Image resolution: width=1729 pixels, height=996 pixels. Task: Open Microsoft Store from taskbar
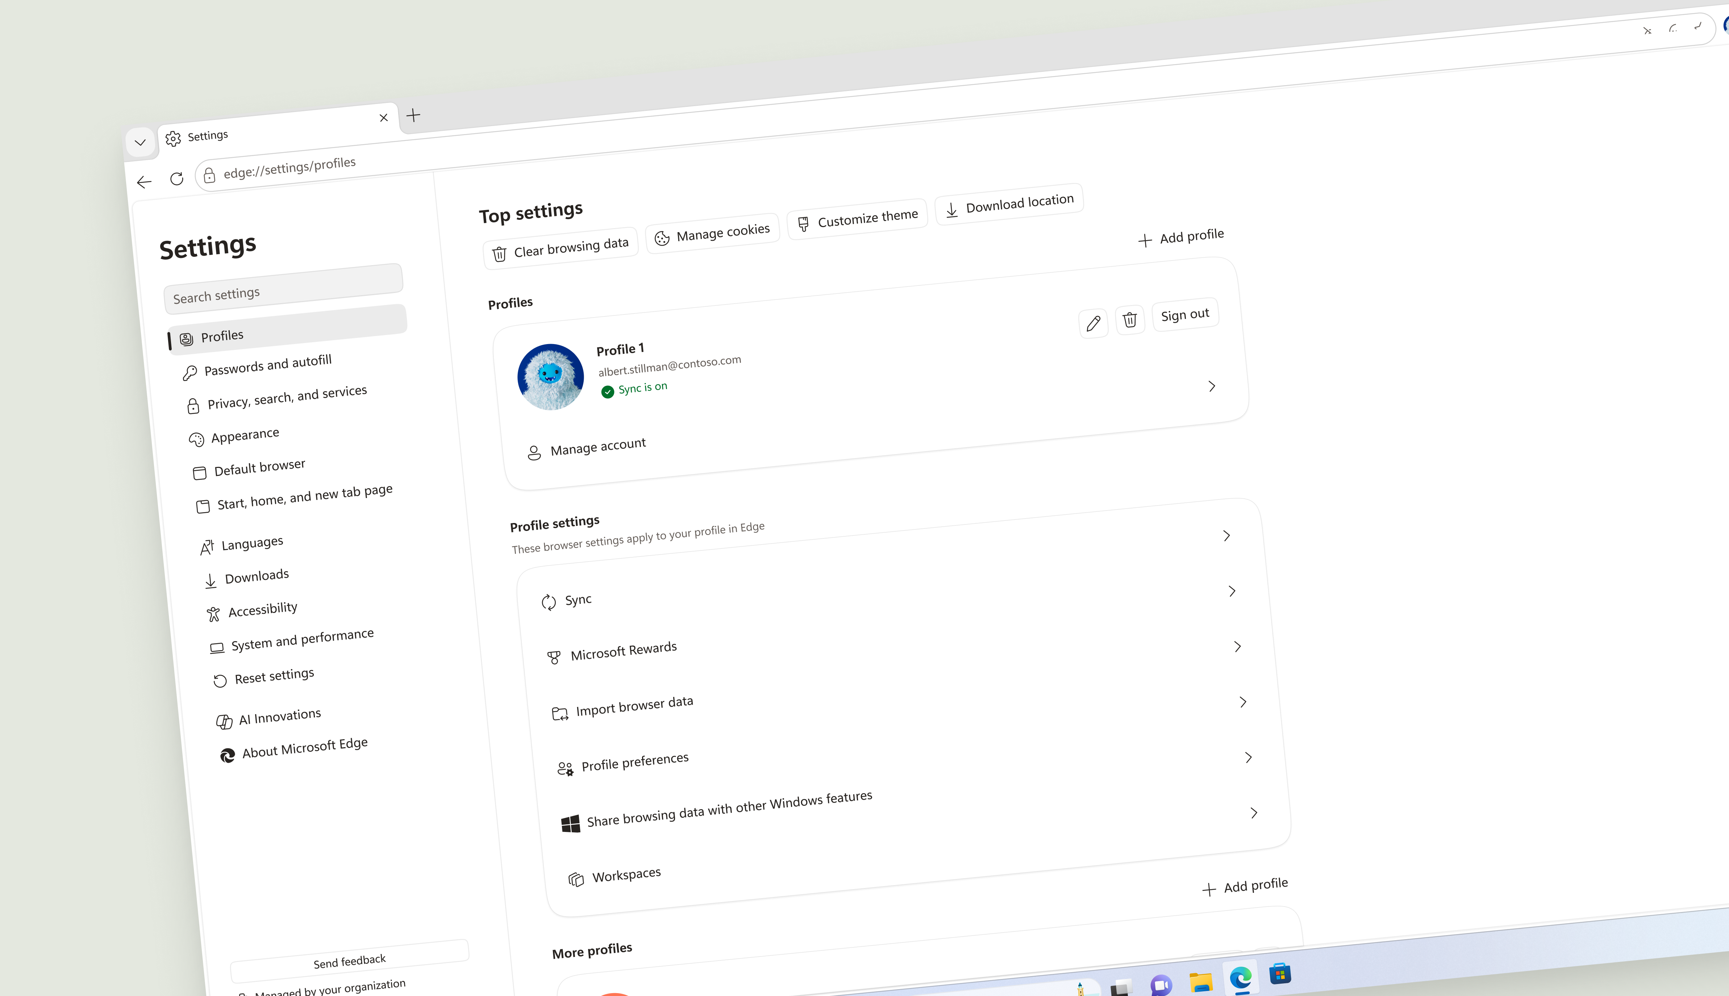pyautogui.click(x=1280, y=974)
